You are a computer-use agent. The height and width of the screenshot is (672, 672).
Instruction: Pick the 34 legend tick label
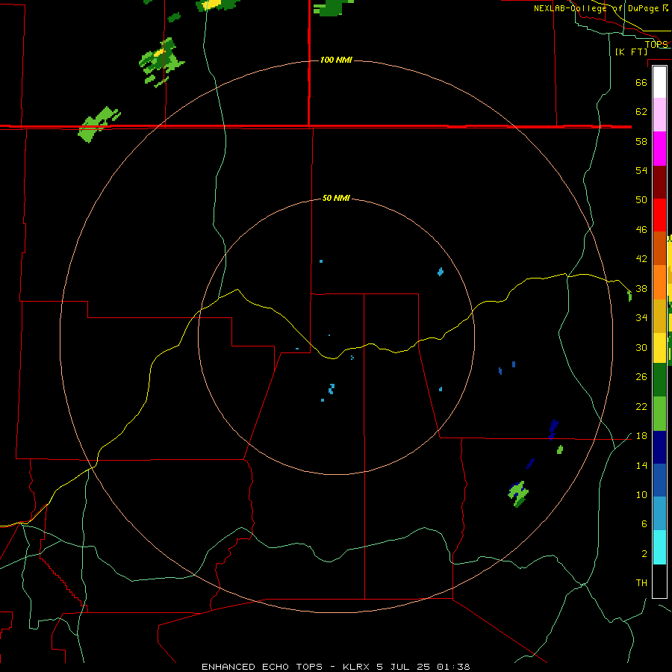pos(641,318)
